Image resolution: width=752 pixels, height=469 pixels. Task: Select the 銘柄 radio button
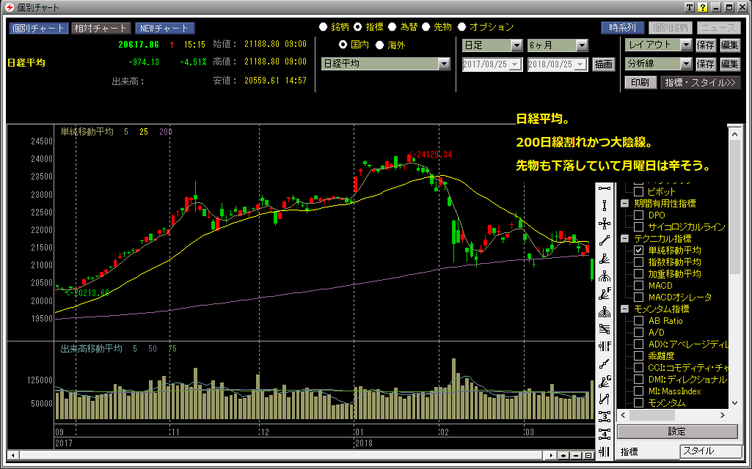[x=324, y=27]
